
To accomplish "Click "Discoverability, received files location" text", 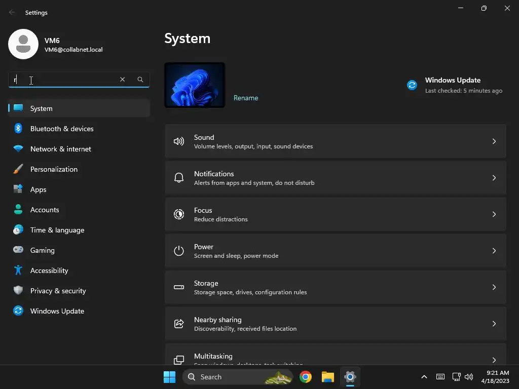I will pos(245,329).
